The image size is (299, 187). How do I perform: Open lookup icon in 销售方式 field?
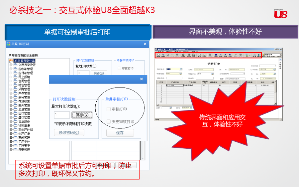coord(212,74)
